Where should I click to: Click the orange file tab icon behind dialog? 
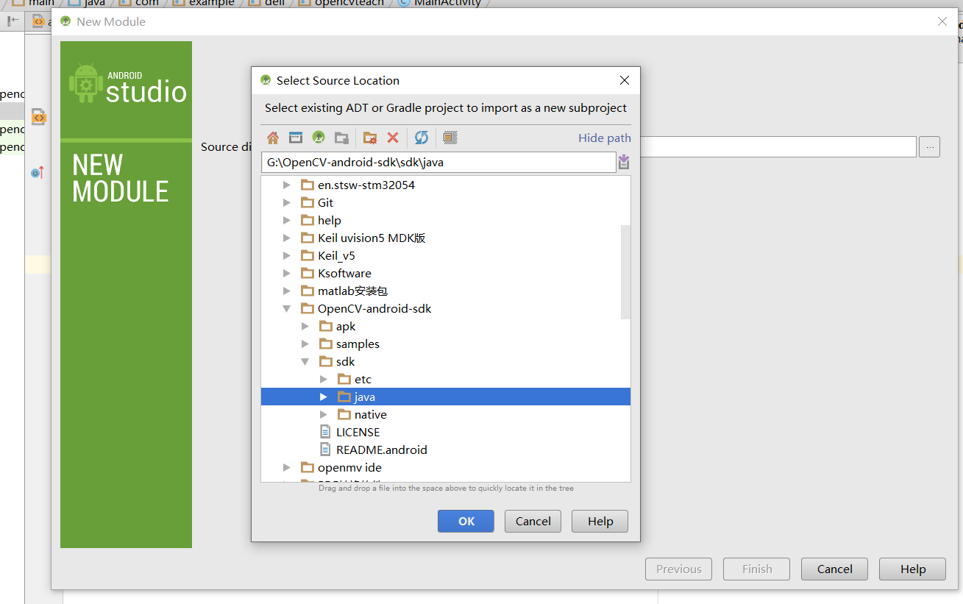tap(38, 21)
